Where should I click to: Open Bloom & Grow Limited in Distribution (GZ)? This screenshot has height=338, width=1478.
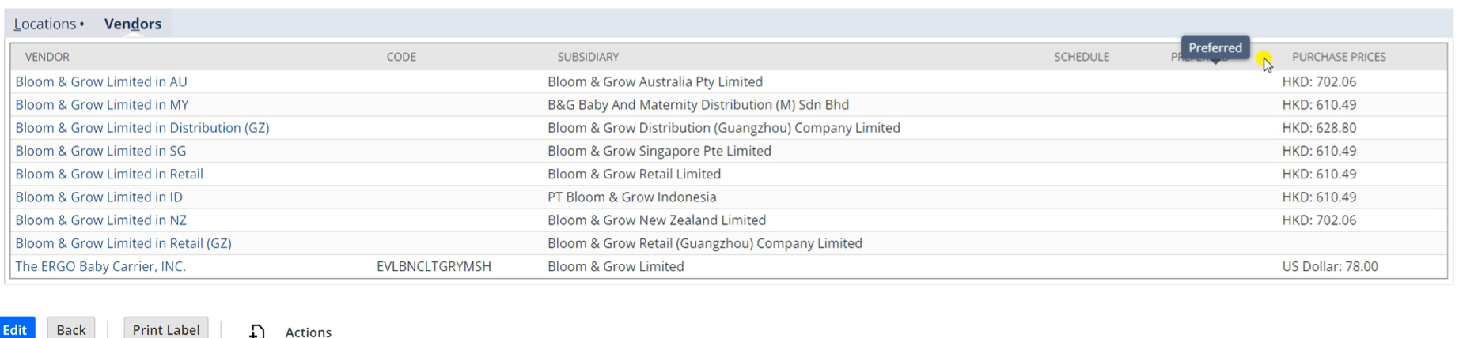click(142, 127)
